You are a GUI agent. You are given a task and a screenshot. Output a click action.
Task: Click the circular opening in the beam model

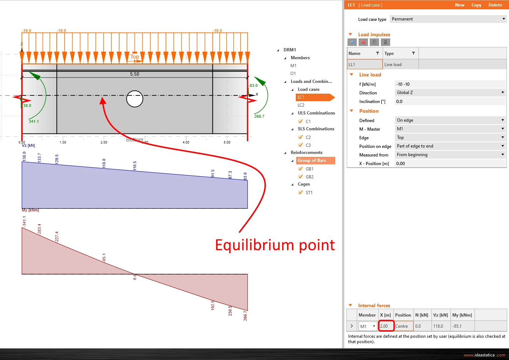coord(135,99)
